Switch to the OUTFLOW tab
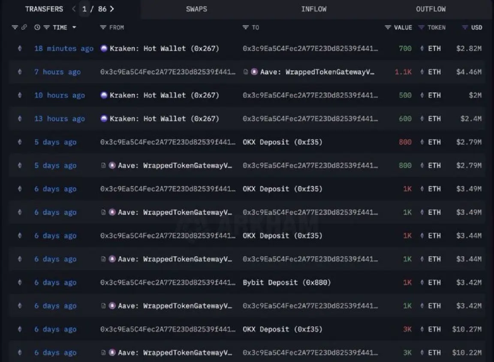Image resolution: width=494 pixels, height=362 pixels. tap(431, 9)
